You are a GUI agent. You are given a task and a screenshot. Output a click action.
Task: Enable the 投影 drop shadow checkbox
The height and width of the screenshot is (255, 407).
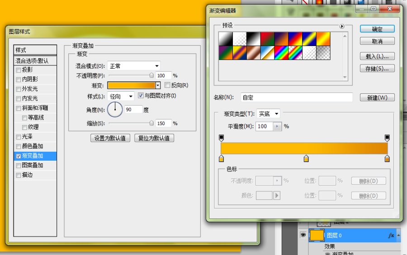pyautogui.click(x=19, y=70)
